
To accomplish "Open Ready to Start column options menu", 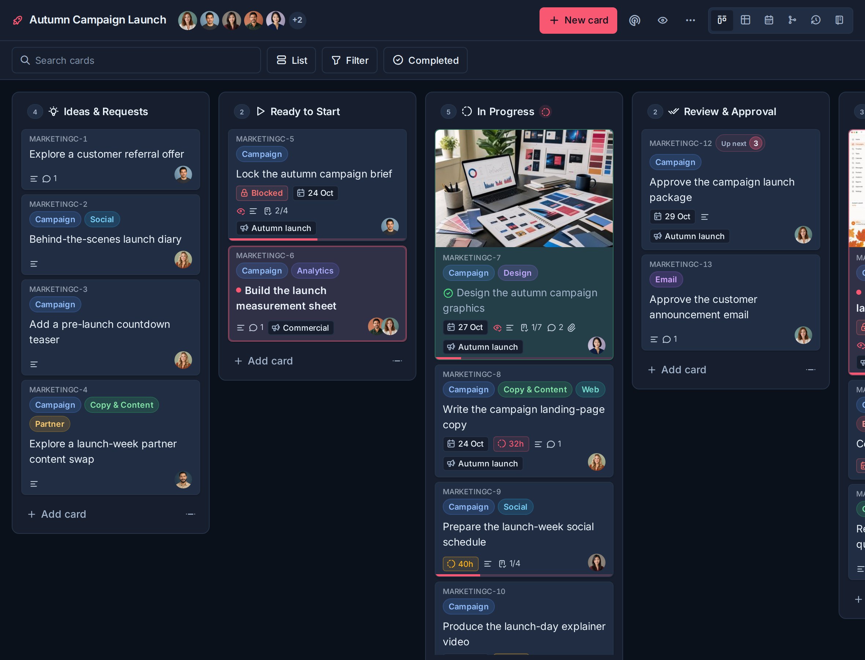I will (397, 361).
